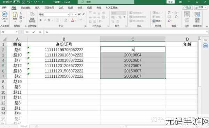Expand the Paste options arrow

15,21
